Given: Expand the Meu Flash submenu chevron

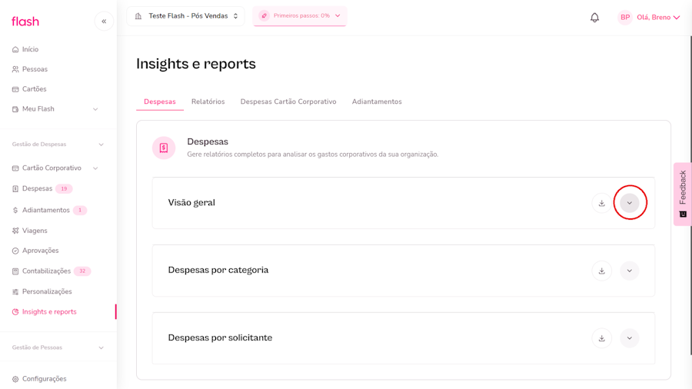Looking at the screenshot, I should (x=95, y=109).
